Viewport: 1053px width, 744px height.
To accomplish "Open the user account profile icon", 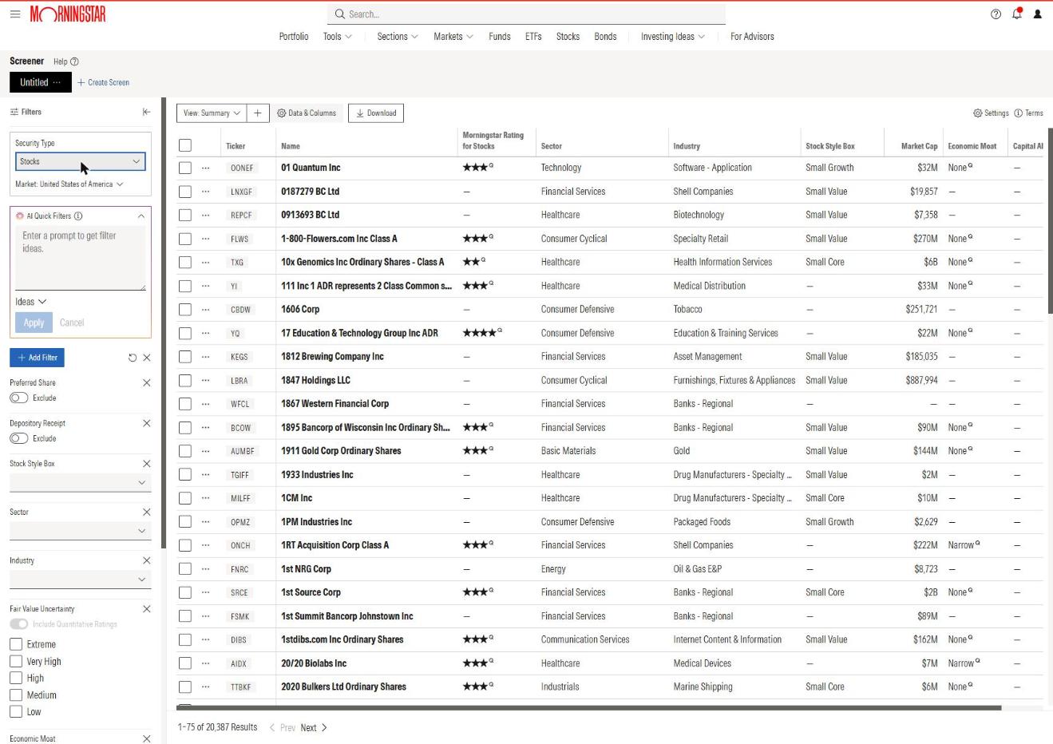I will [1038, 14].
